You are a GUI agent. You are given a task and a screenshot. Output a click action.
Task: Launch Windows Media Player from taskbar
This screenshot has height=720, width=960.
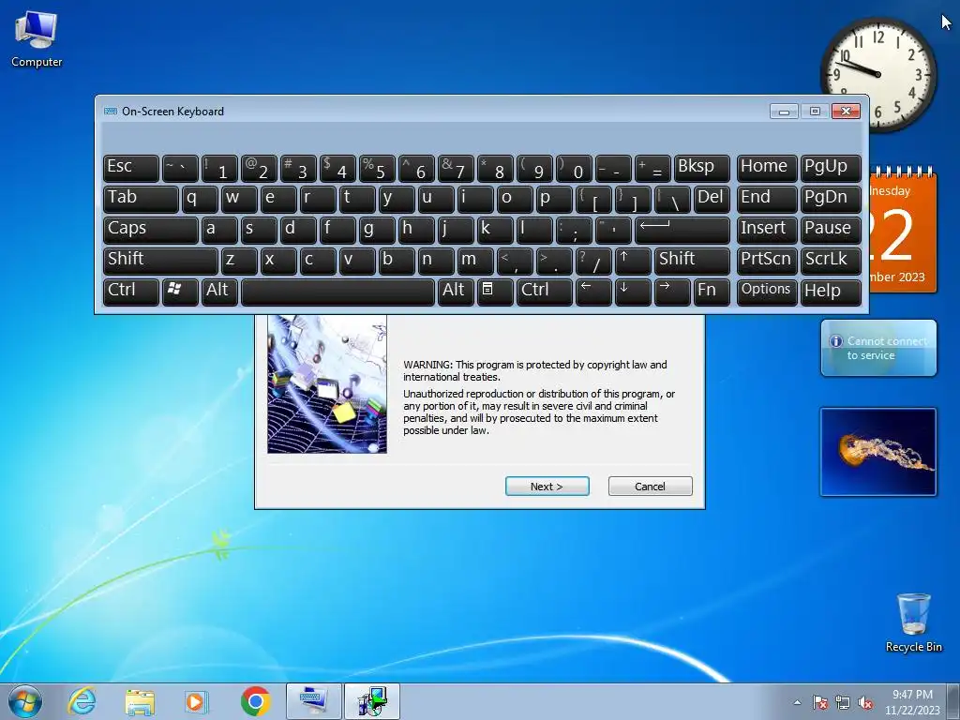(196, 701)
